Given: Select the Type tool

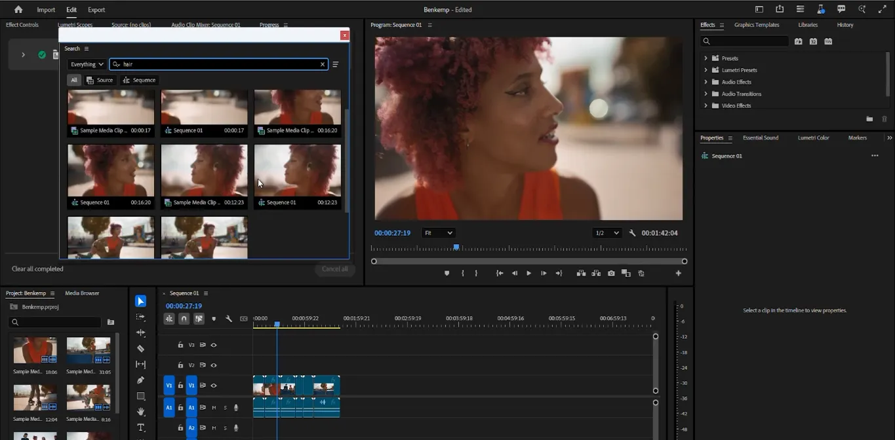Looking at the screenshot, I should (140, 428).
